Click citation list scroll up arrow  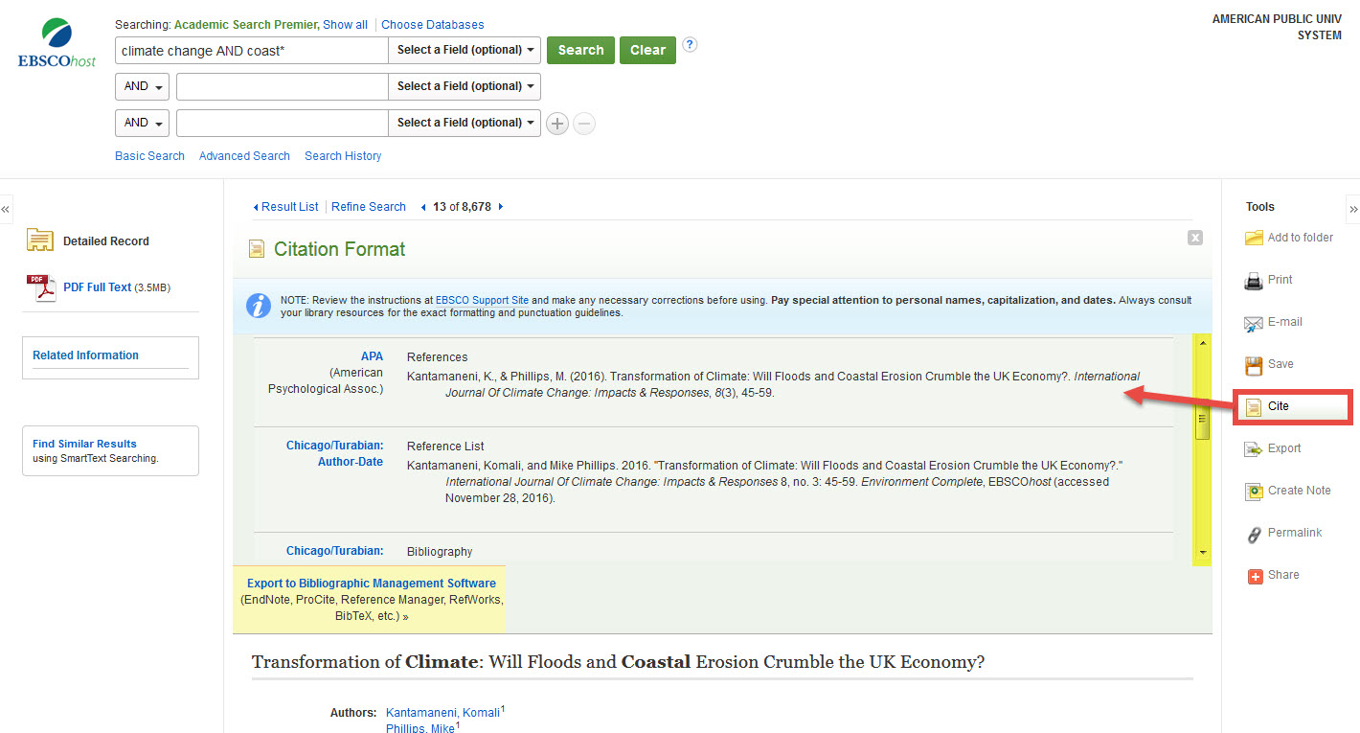click(x=1202, y=343)
